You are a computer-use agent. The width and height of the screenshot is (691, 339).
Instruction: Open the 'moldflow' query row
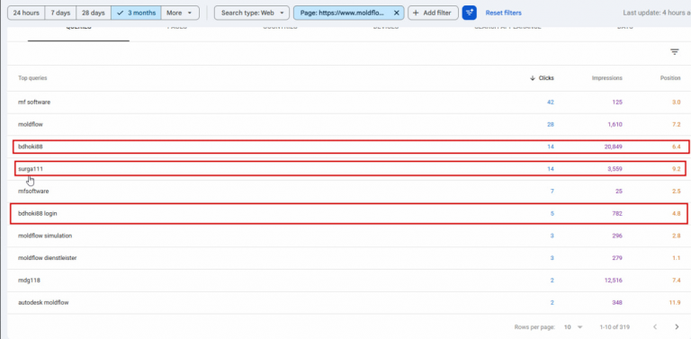(349, 125)
